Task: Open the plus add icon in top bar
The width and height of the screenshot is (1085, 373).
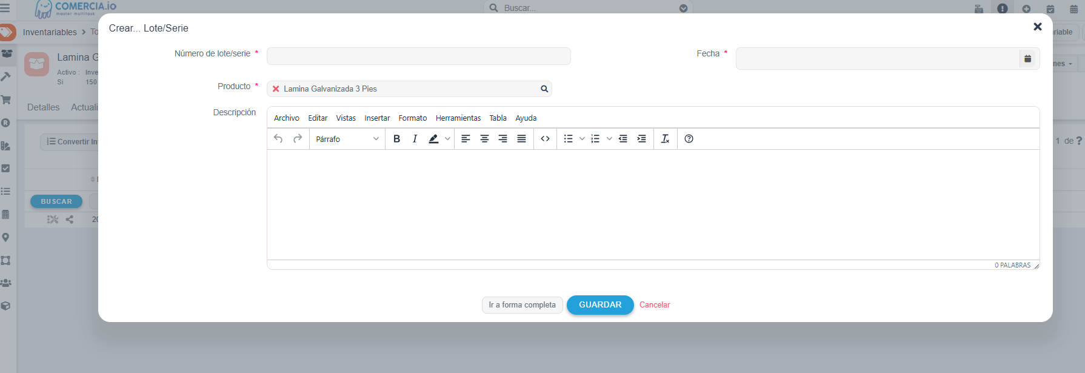Action: (1026, 9)
